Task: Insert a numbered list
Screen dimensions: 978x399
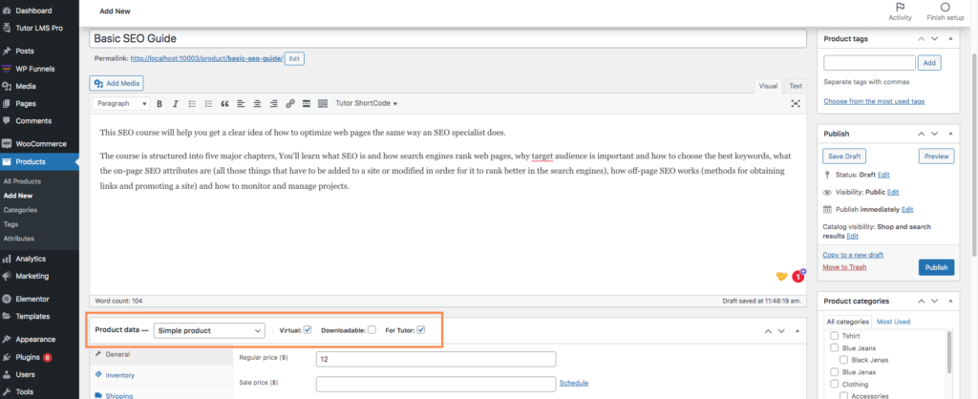Action: coord(208,103)
